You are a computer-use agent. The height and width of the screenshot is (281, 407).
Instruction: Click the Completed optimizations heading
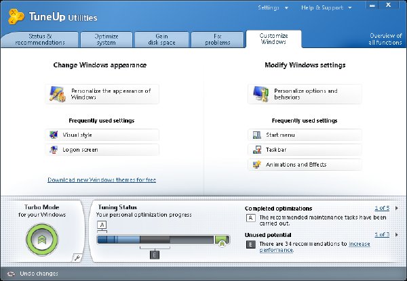pyautogui.click(x=279, y=209)
